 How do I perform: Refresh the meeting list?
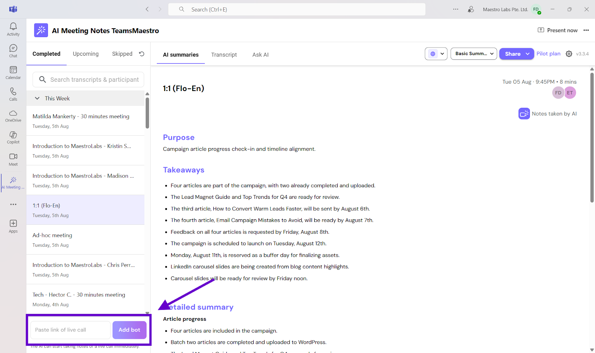(142, 54)
